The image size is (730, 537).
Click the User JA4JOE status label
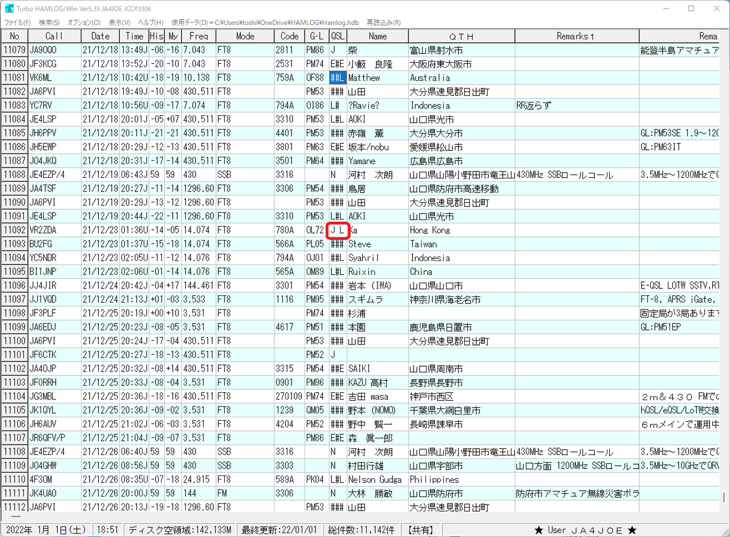[585, 530]
